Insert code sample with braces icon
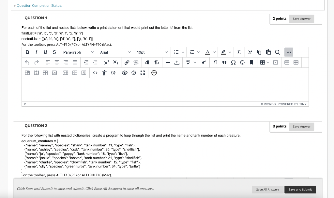This screenshot has width=334, height=198. (x=113, y=73)
